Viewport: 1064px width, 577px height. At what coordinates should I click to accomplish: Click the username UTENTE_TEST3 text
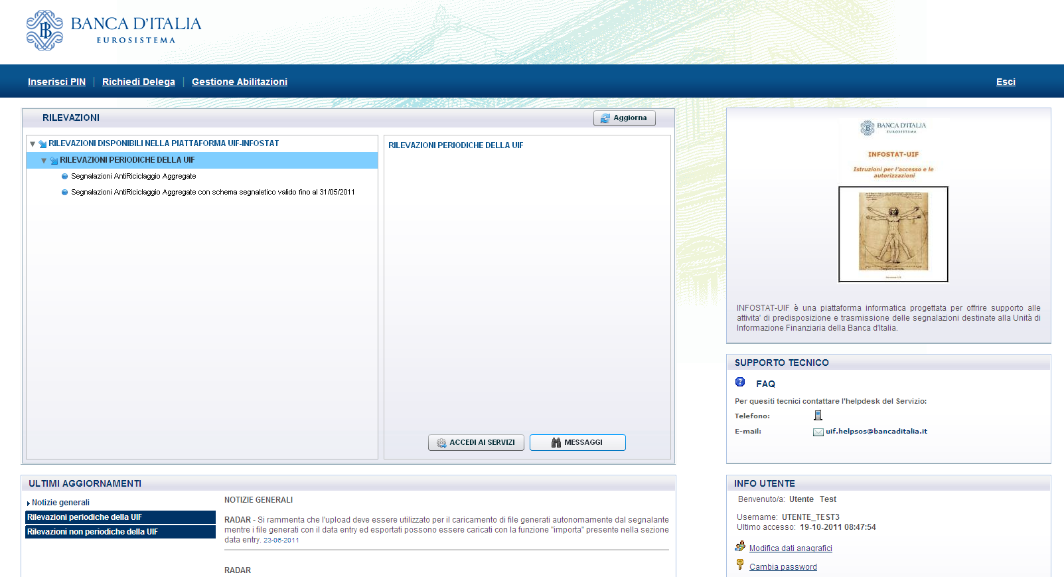coord(810,517)
